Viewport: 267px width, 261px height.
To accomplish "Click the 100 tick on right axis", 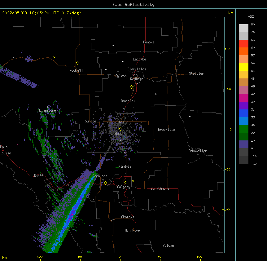I will 227,49.
